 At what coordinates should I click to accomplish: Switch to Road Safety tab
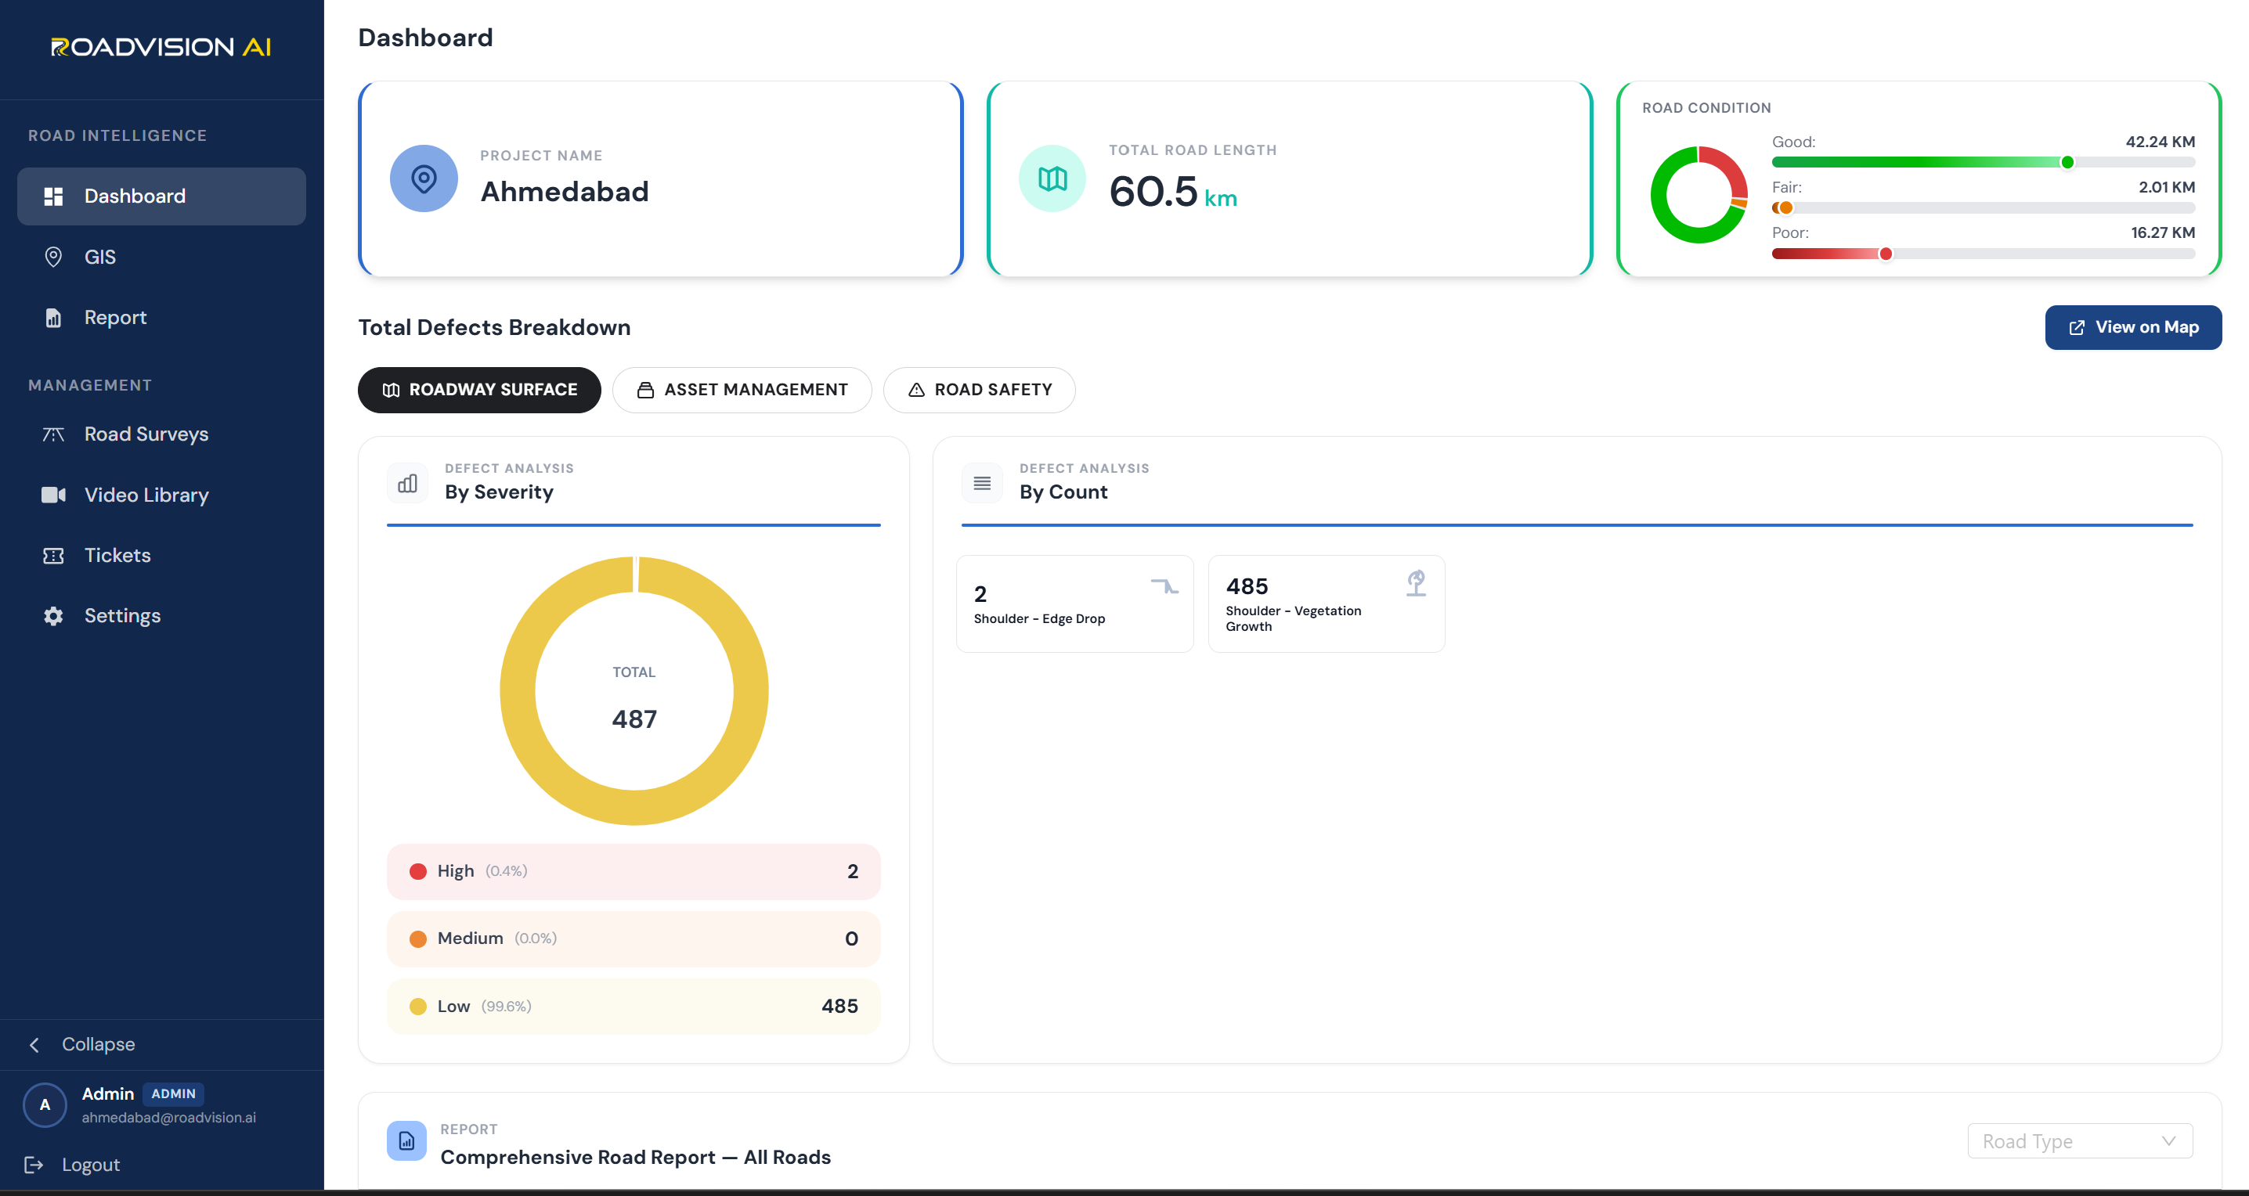tap(980, 390)
